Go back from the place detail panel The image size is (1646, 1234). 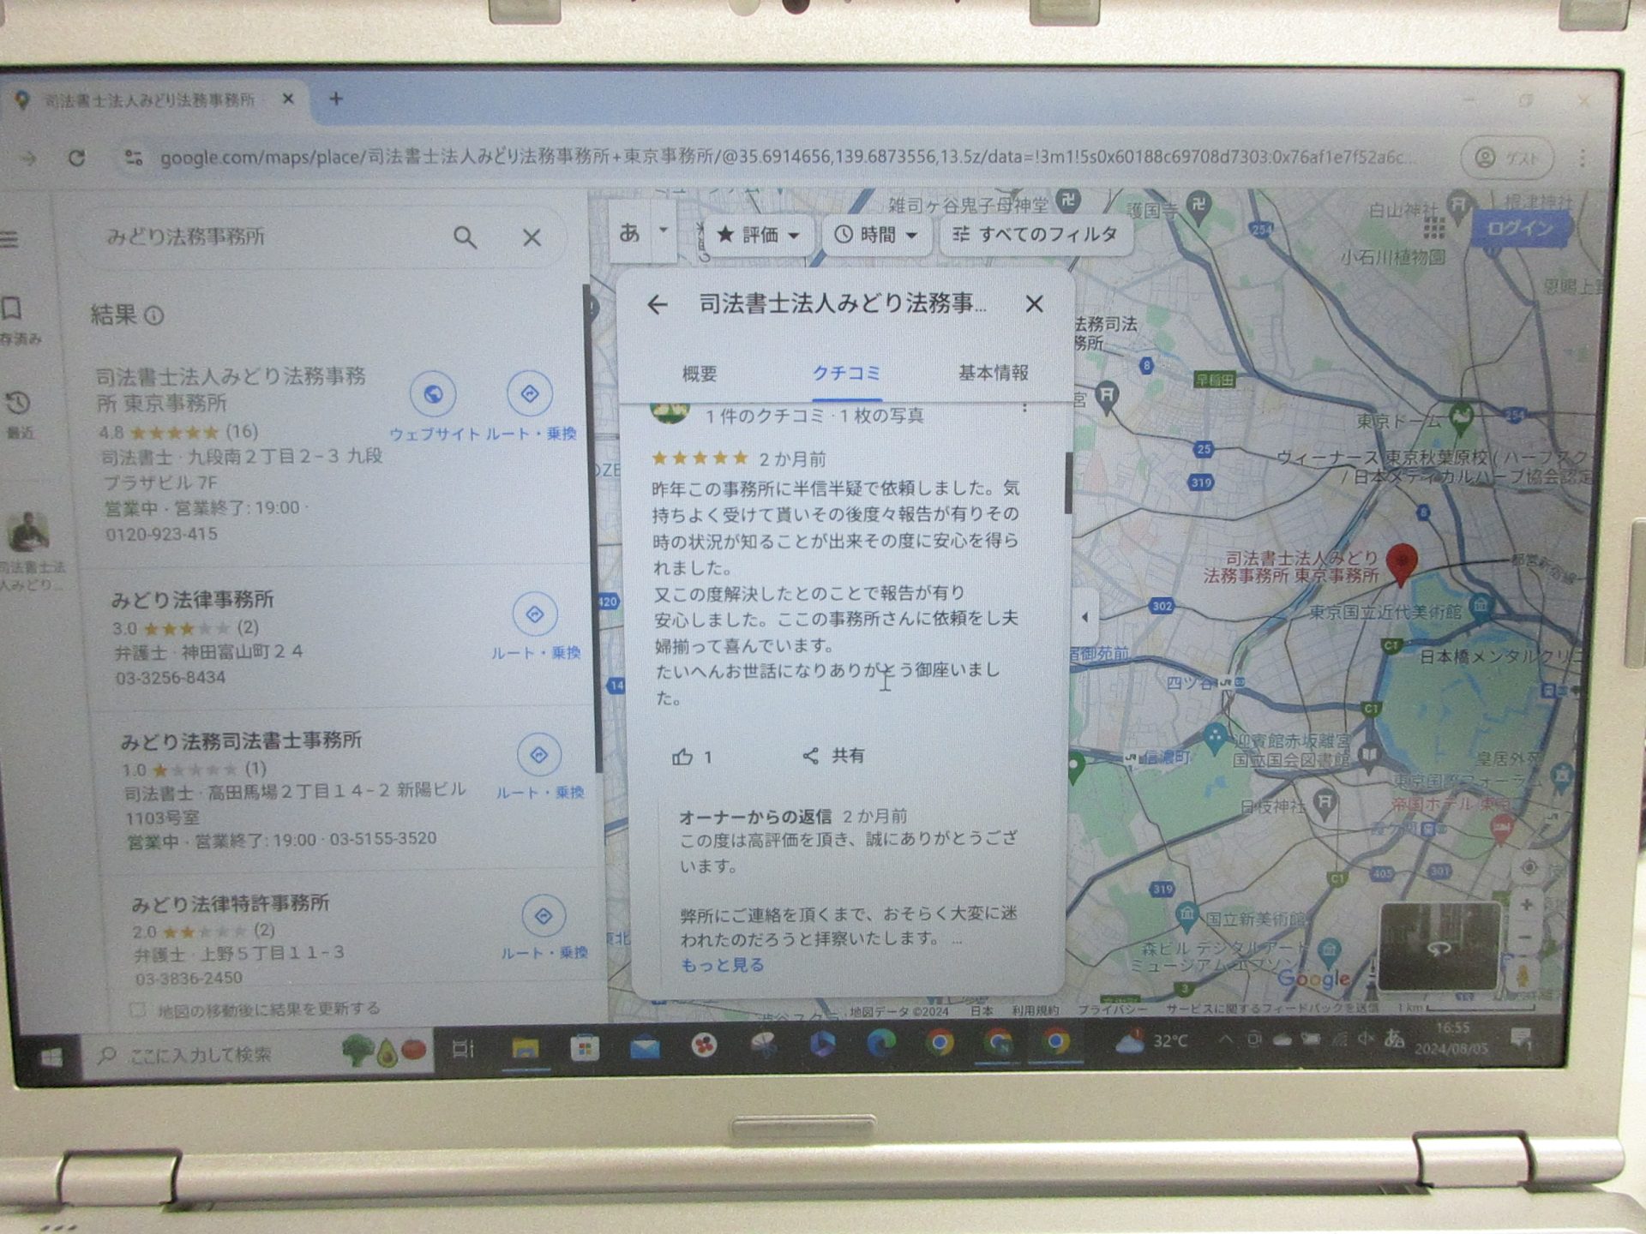(x=657, y=304)
